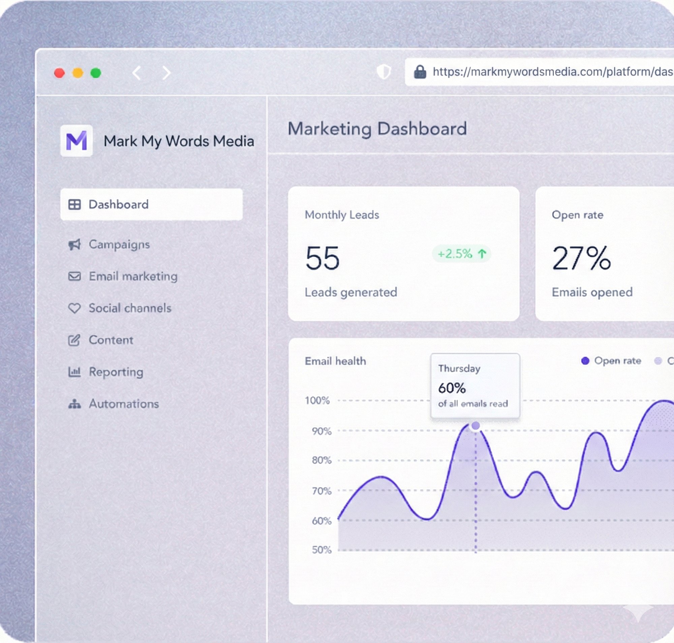Click the Dashboard grid icon in sidebar
This screenshot has width=674, height=643.
click(x=74, y=204)
